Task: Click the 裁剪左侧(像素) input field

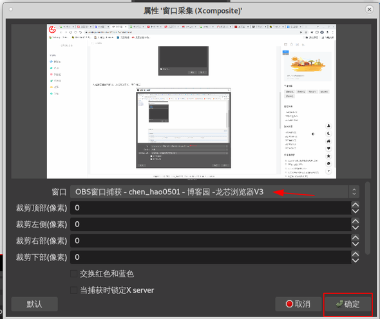Action: pyautogui.click(x=211, y=224)
